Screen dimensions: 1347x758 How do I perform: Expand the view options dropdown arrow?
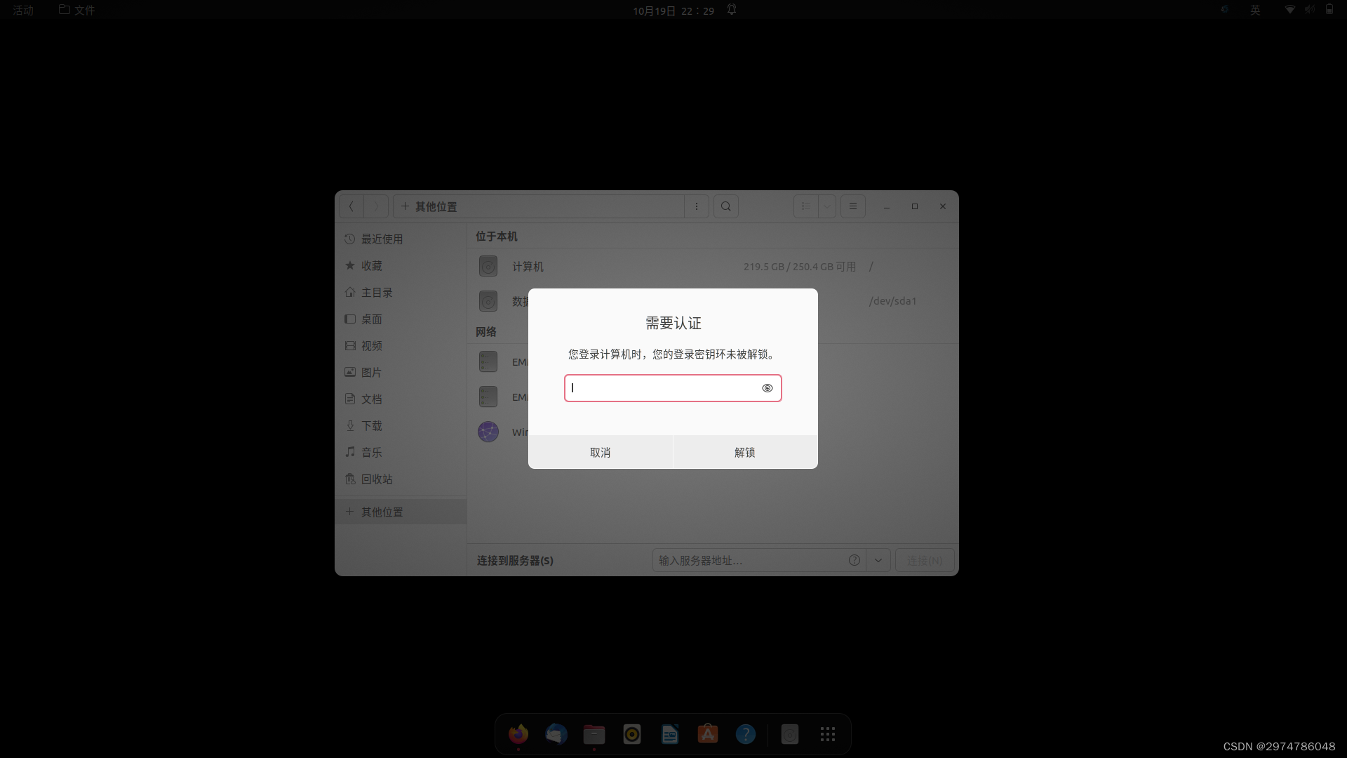click(826, 206)
